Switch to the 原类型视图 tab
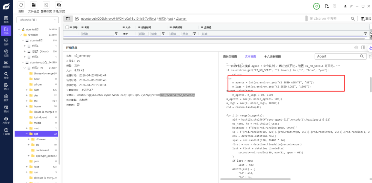Viewport: 372px width, 183px height. click(230, 57)
